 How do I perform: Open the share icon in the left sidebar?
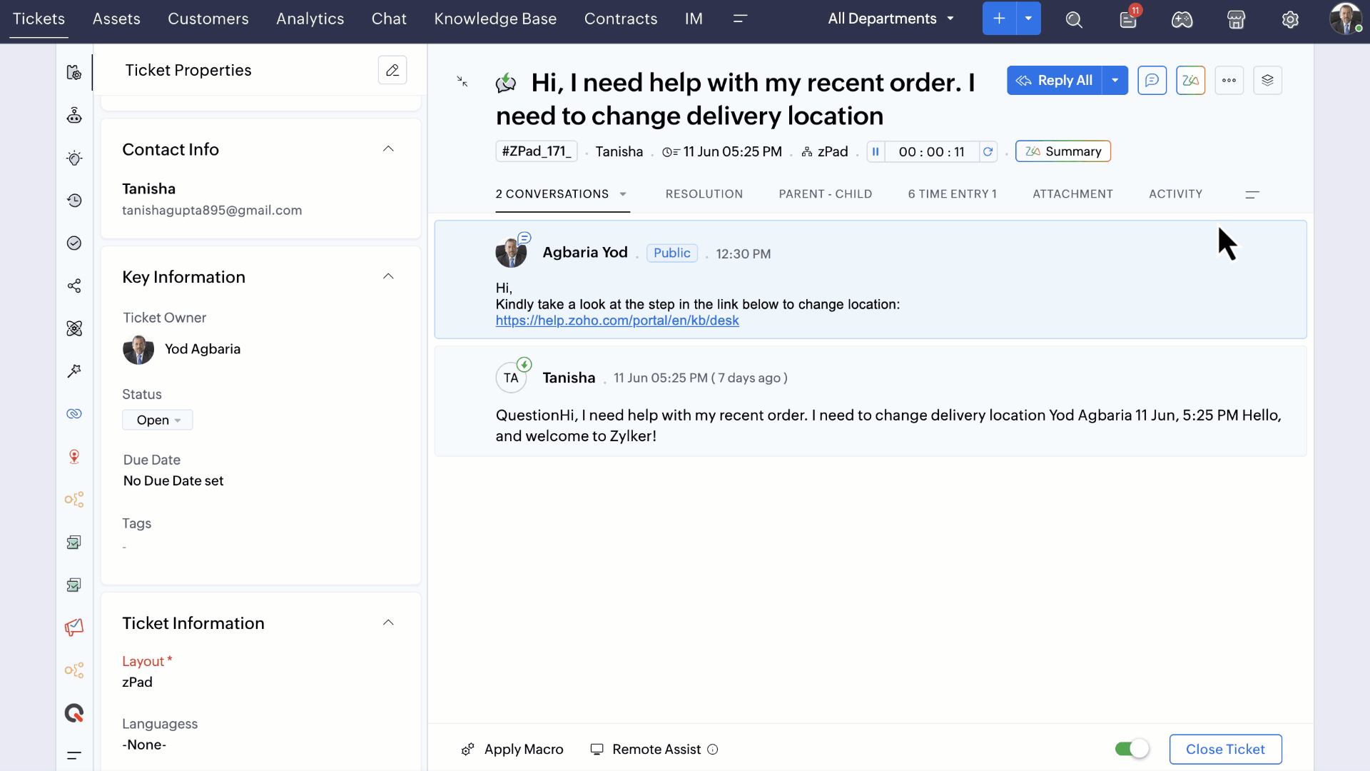pos(74,286)
